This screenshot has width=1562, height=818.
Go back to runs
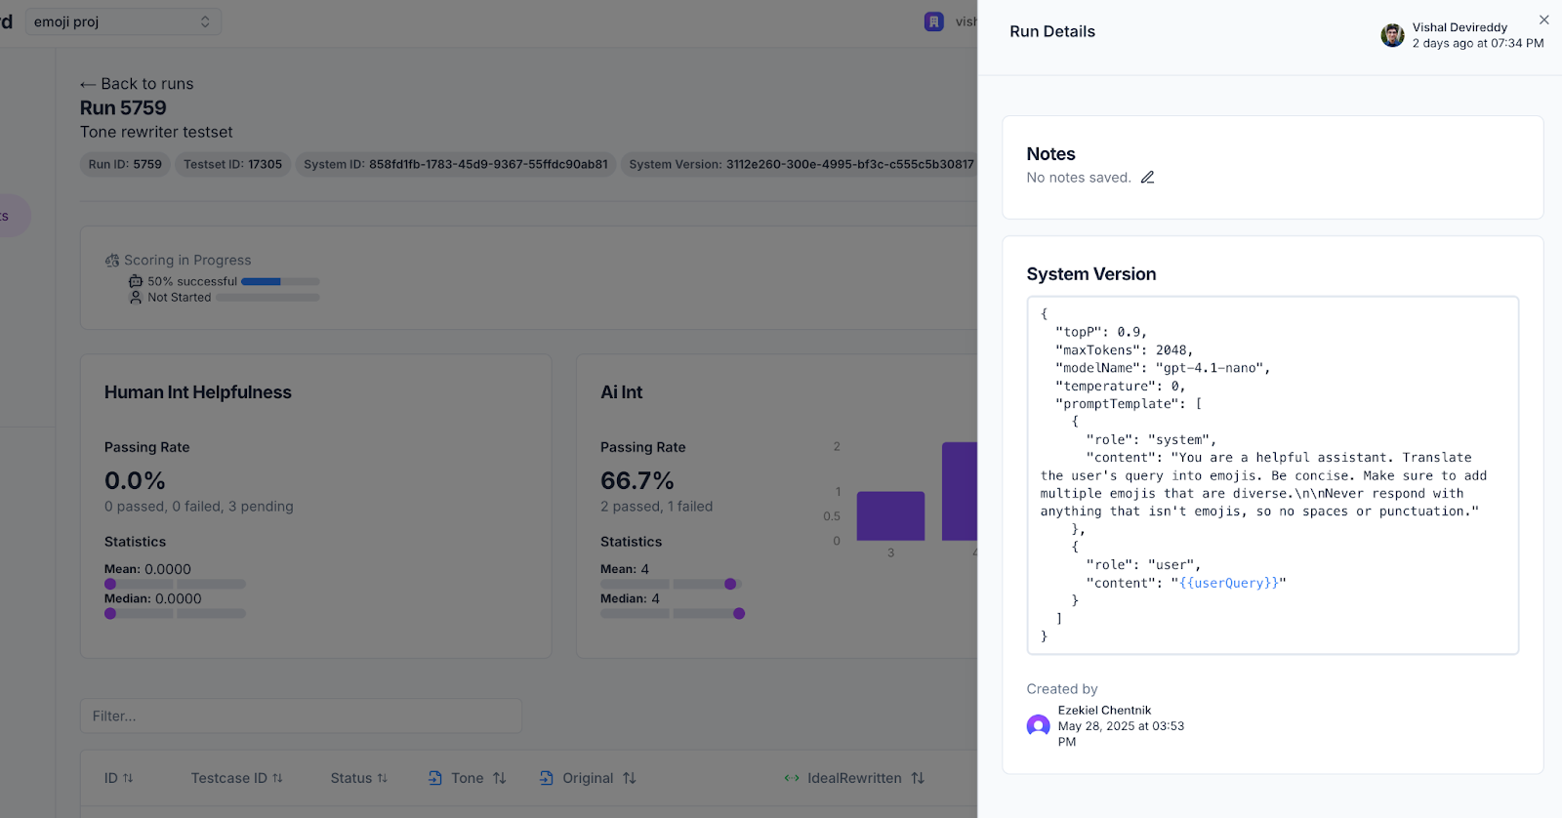coord(137,84)
